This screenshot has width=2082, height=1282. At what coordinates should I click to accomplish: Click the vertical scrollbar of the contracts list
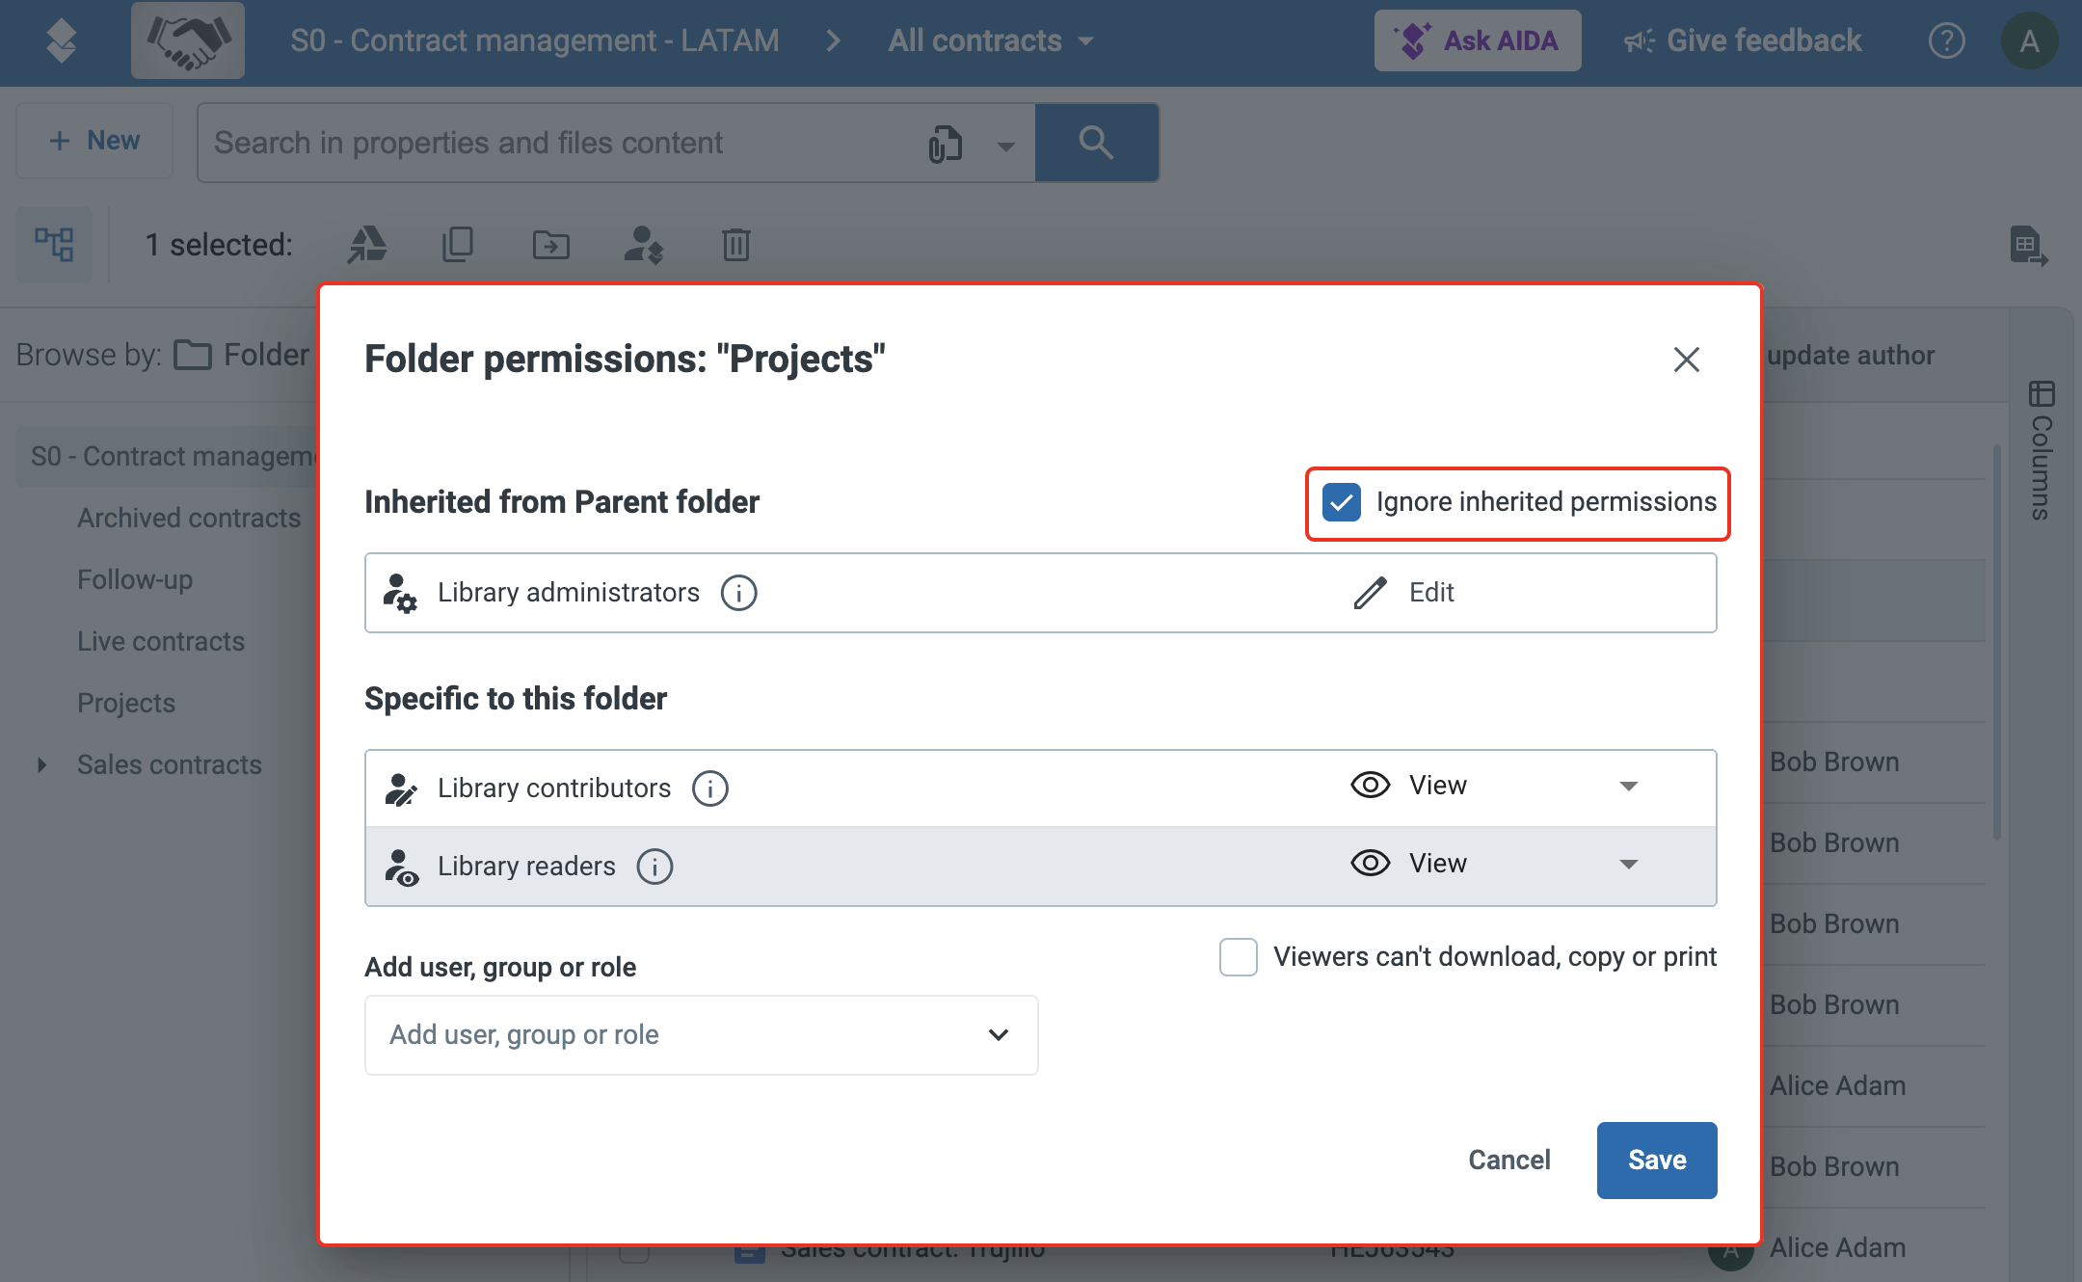[x=1996, y=641]
